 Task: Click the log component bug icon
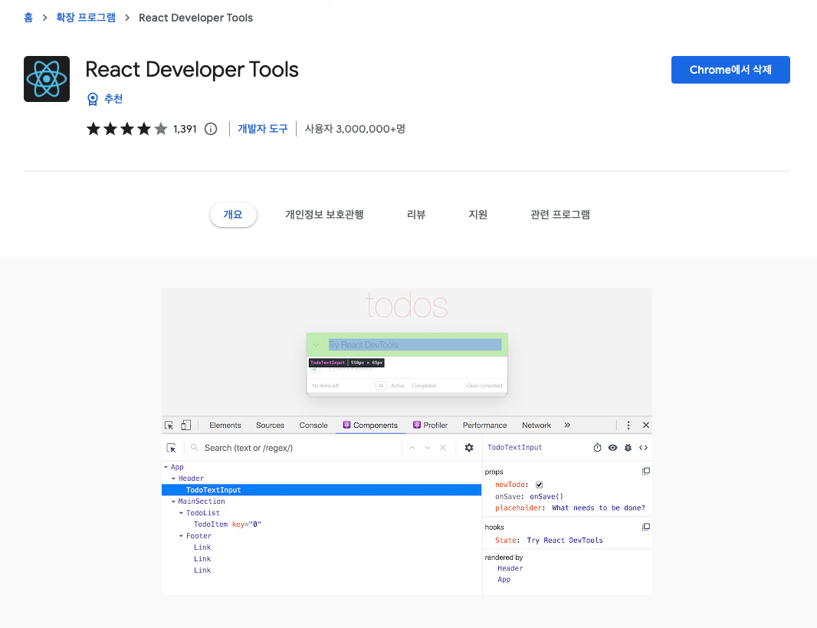point(628,448)
